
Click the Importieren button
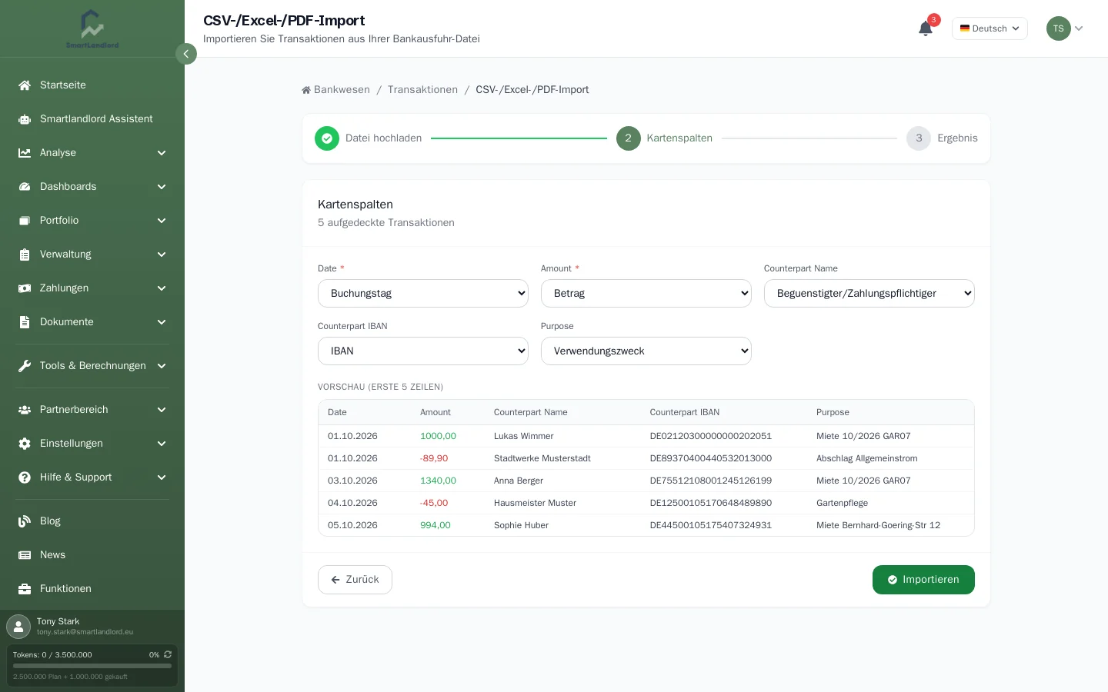click(x=923, y=580)
